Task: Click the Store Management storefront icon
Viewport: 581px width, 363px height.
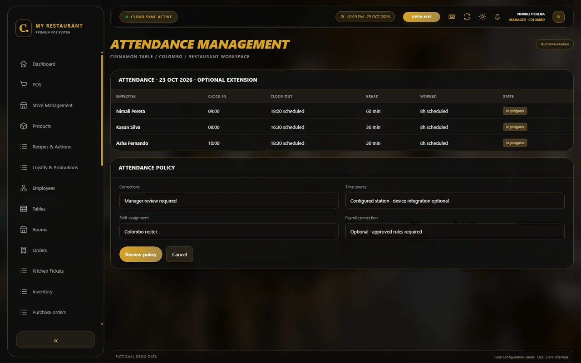Action: point(24,105)
